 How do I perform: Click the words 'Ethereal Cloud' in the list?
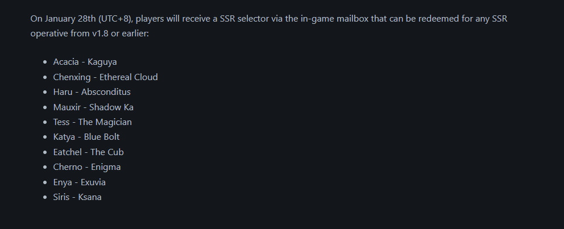(128, 77)
